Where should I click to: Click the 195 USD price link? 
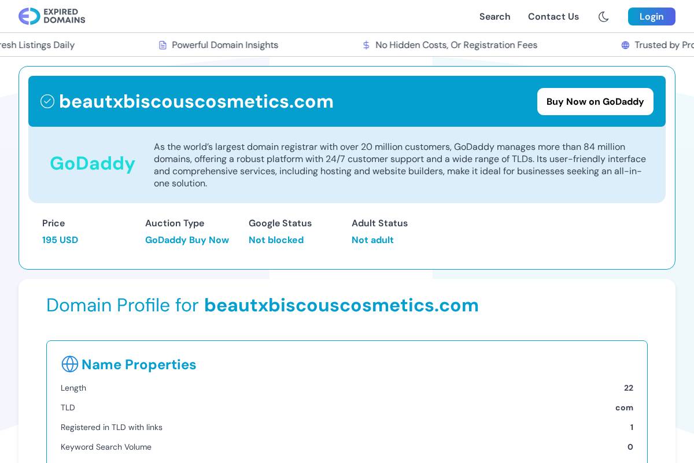60,240
